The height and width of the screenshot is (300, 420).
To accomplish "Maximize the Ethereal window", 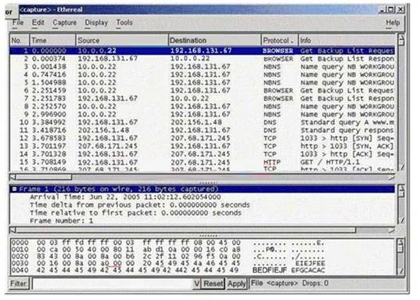I will [391, 10].
